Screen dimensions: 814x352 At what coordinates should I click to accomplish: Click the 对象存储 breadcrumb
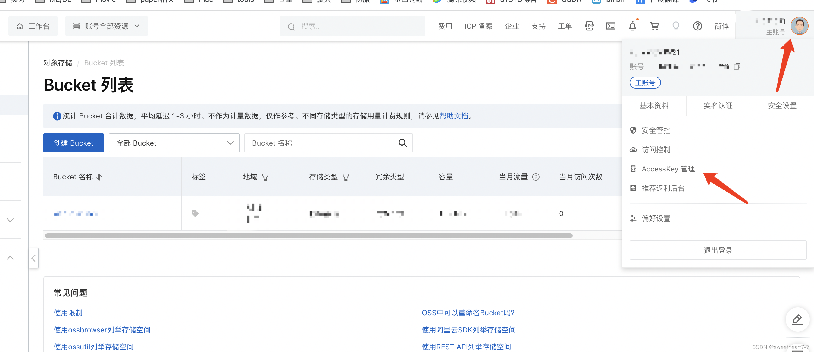(x=58, y=63)
